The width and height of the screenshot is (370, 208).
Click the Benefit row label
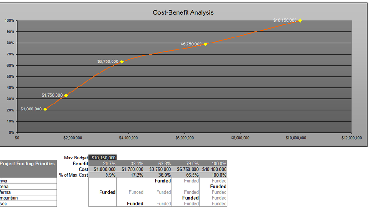click(80, 164)
